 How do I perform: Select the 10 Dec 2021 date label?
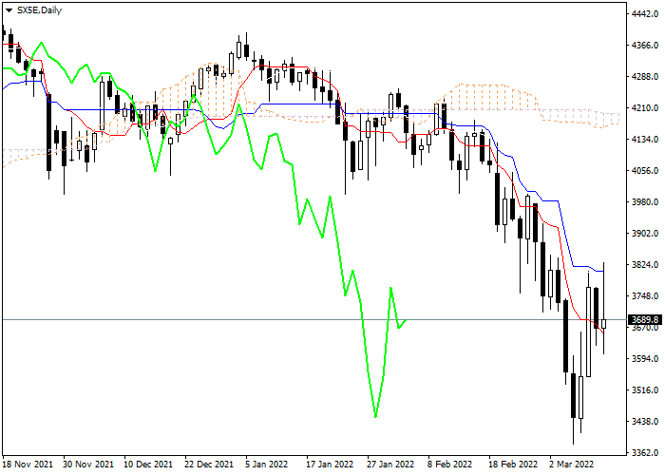click(148, 465)
